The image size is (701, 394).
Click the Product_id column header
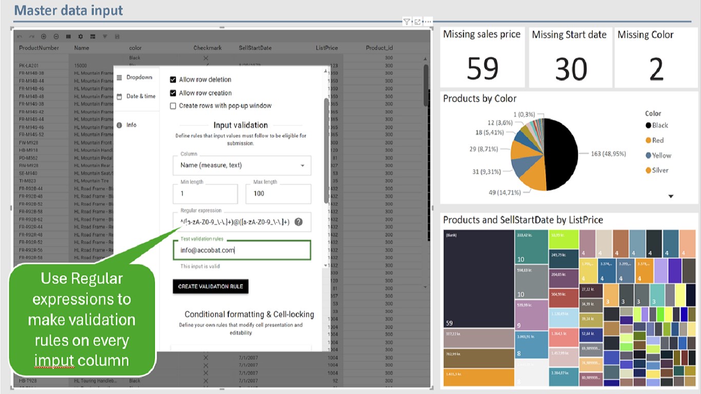(379, 48)
